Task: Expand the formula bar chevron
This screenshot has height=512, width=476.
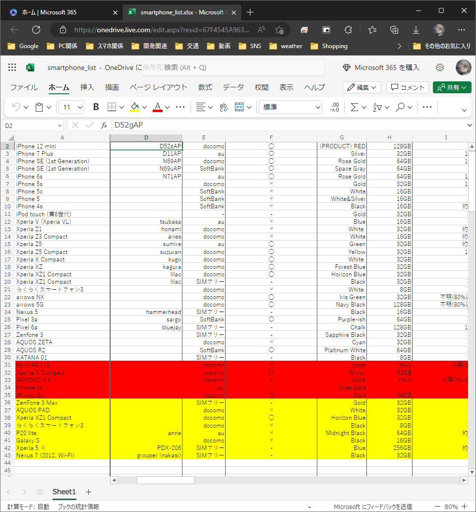Action: (x=470, y=125)
